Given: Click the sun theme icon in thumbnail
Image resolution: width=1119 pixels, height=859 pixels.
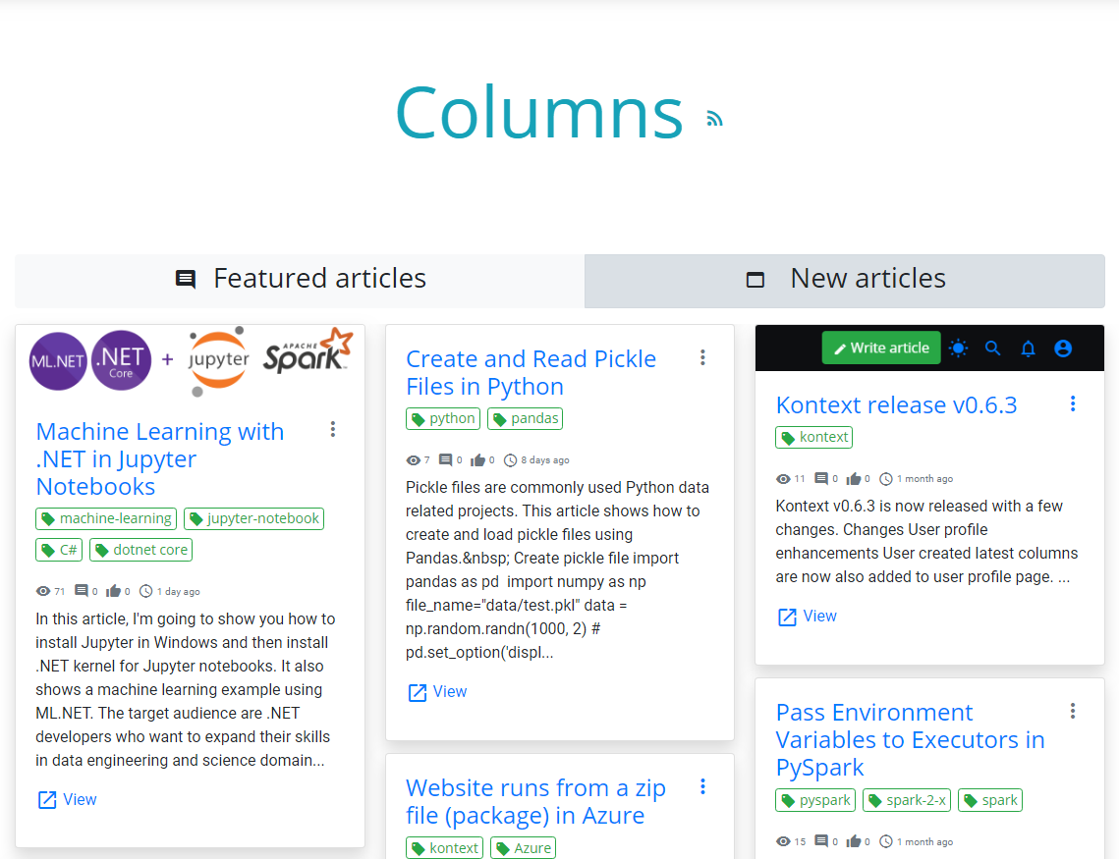Looking at the screenshot, I should pyautogui.click(x=959, y=348).
